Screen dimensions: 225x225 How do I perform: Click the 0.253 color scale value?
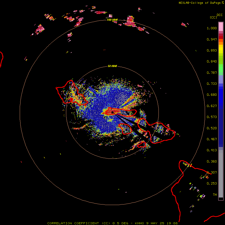point(212,183)
